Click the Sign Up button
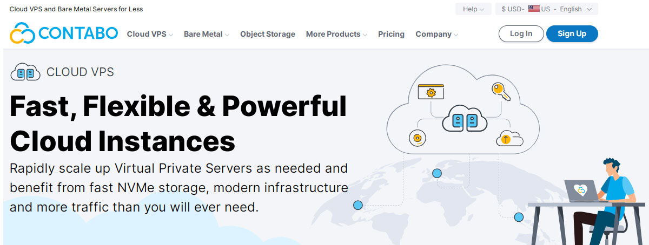This screenshot has width=649, height=245. [x=572, y=33]
